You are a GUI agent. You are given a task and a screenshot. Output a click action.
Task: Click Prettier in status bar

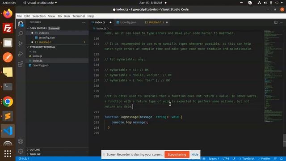pyautogui.click(x=264, y=159)
